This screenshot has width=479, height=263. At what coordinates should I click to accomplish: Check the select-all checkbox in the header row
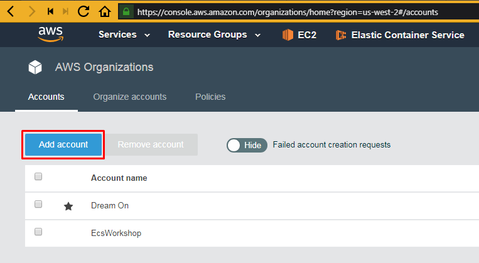(x=38, y=176)
